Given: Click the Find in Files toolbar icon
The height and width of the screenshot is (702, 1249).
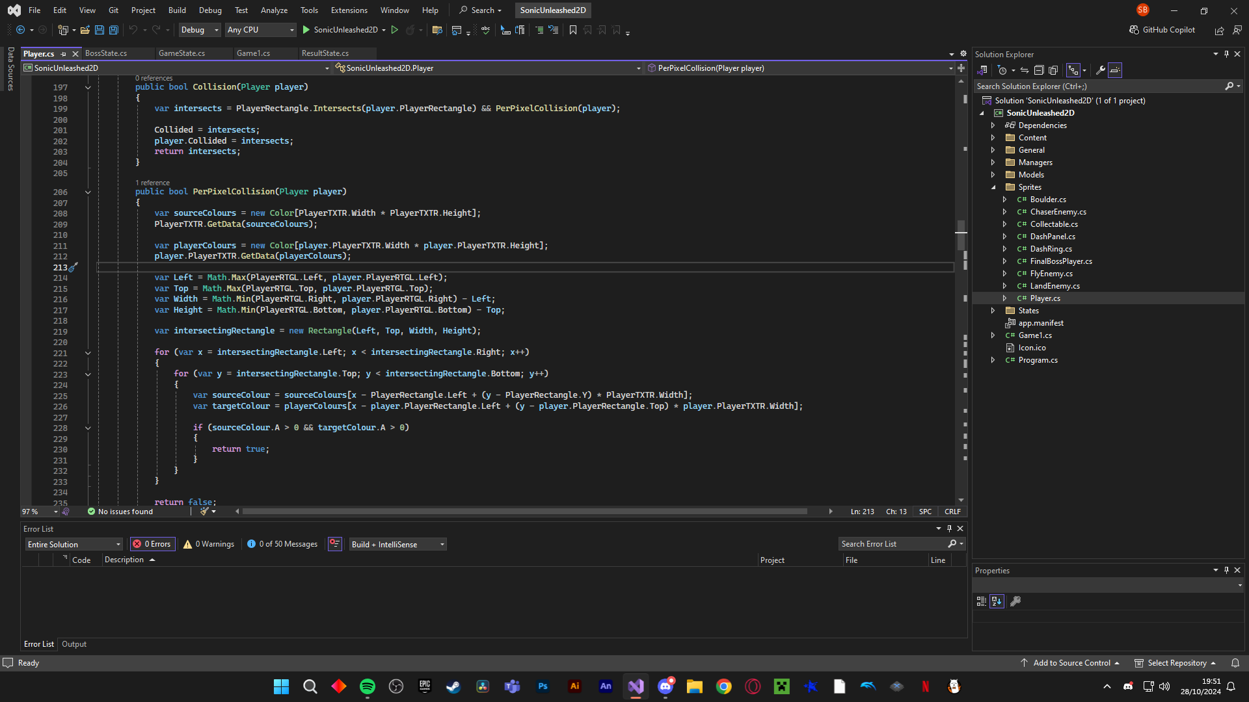Looking at the screenshot, I should [x=437, y=30].
